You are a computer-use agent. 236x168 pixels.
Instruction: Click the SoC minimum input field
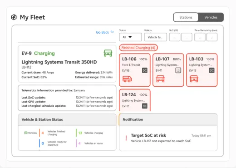pos(175,37)
